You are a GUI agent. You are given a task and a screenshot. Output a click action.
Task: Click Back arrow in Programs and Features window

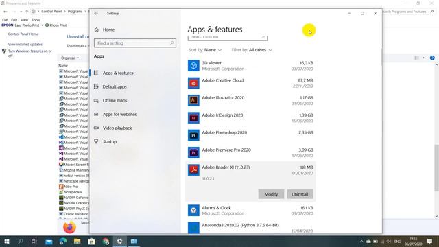[5, 12]
